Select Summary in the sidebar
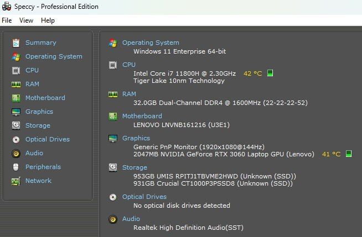362x237 pixels. pyautogui.click(x=41, y=43)
